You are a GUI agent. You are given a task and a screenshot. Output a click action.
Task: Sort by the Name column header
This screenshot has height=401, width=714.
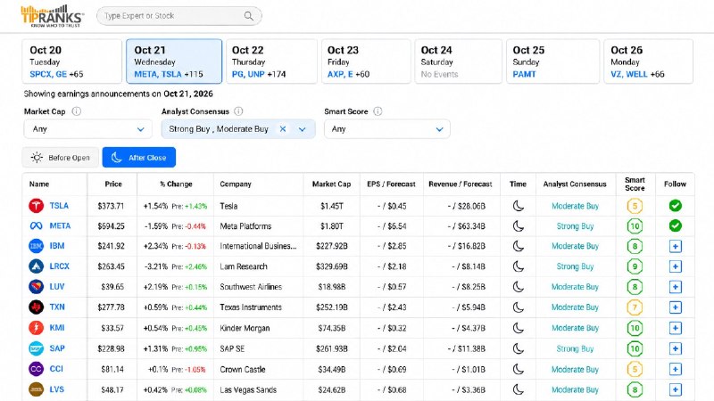pyautogui.click(x=39, y=184)
